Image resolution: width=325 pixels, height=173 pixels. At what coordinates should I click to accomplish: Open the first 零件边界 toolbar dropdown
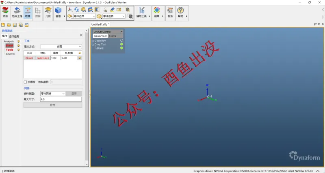point(84,16)
